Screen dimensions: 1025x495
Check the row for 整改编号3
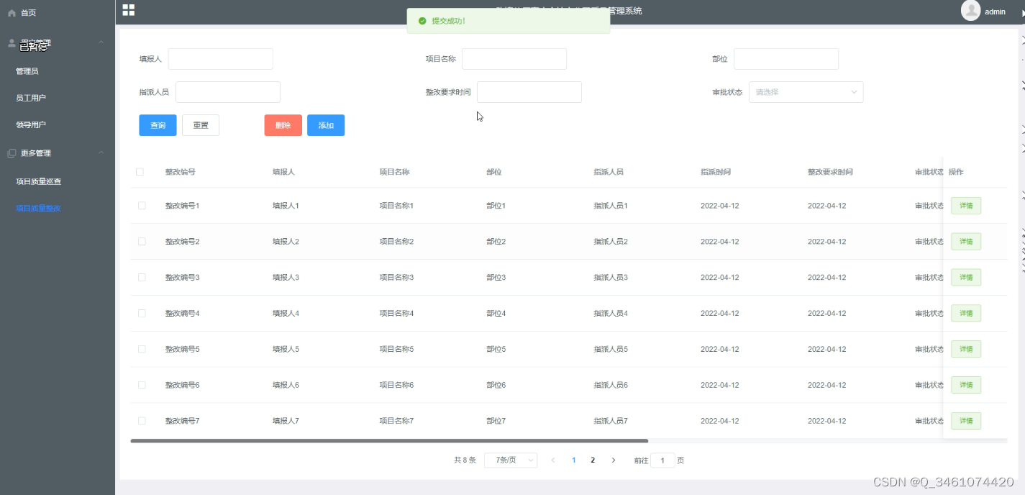[142, 278]
